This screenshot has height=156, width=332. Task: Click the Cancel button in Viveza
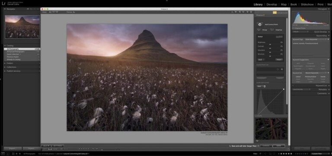click(x=266, y=146)
